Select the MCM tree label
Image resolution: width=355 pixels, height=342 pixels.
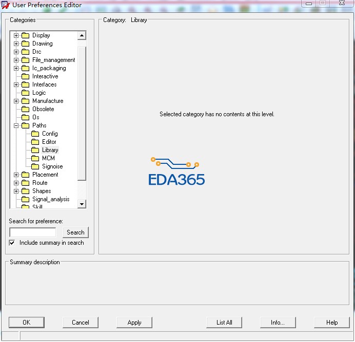click(x=48, y=158)
